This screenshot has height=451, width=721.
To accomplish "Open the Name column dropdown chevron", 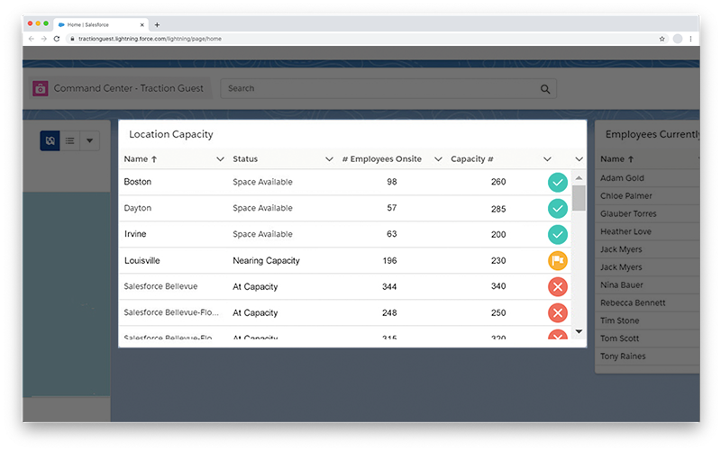I will tap(220, 159).
